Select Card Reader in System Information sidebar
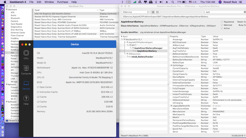 pos(17,24)
